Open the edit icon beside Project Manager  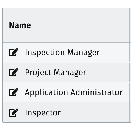tap(14, 72)
